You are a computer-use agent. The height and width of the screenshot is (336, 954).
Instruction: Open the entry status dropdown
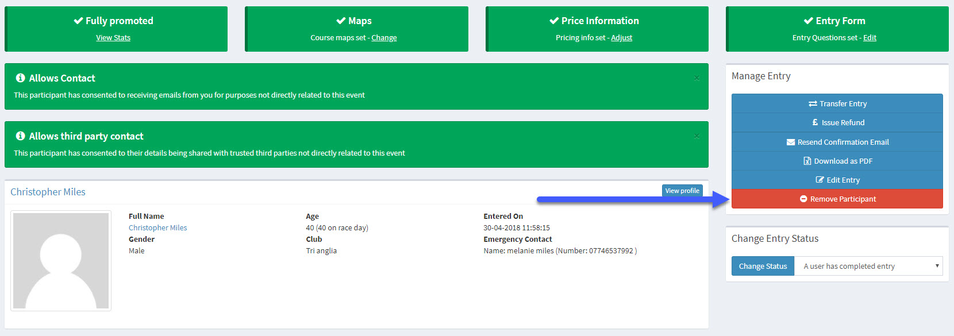868,267
